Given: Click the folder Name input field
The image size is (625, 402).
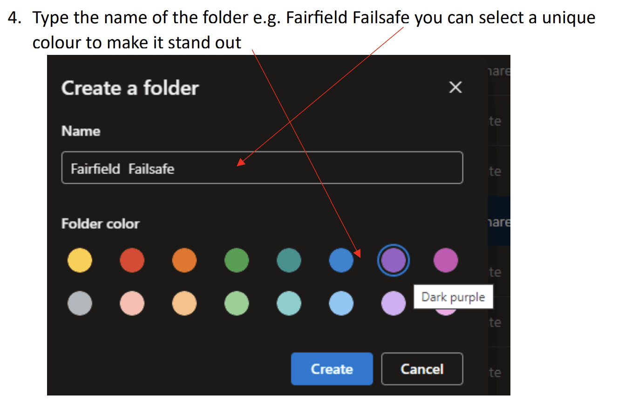Looking at the screenshot, I should pos(262,168).
